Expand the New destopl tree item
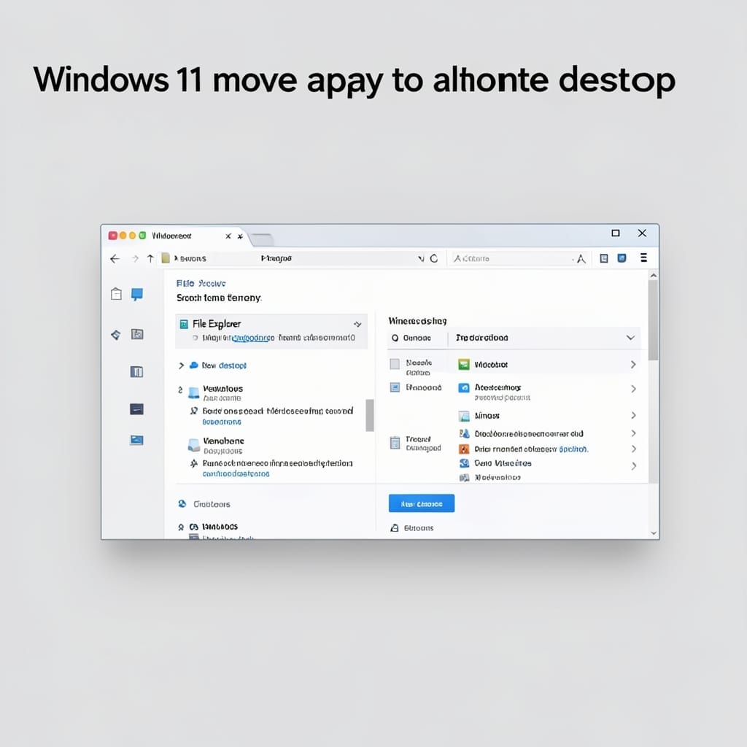 [181, 365]
